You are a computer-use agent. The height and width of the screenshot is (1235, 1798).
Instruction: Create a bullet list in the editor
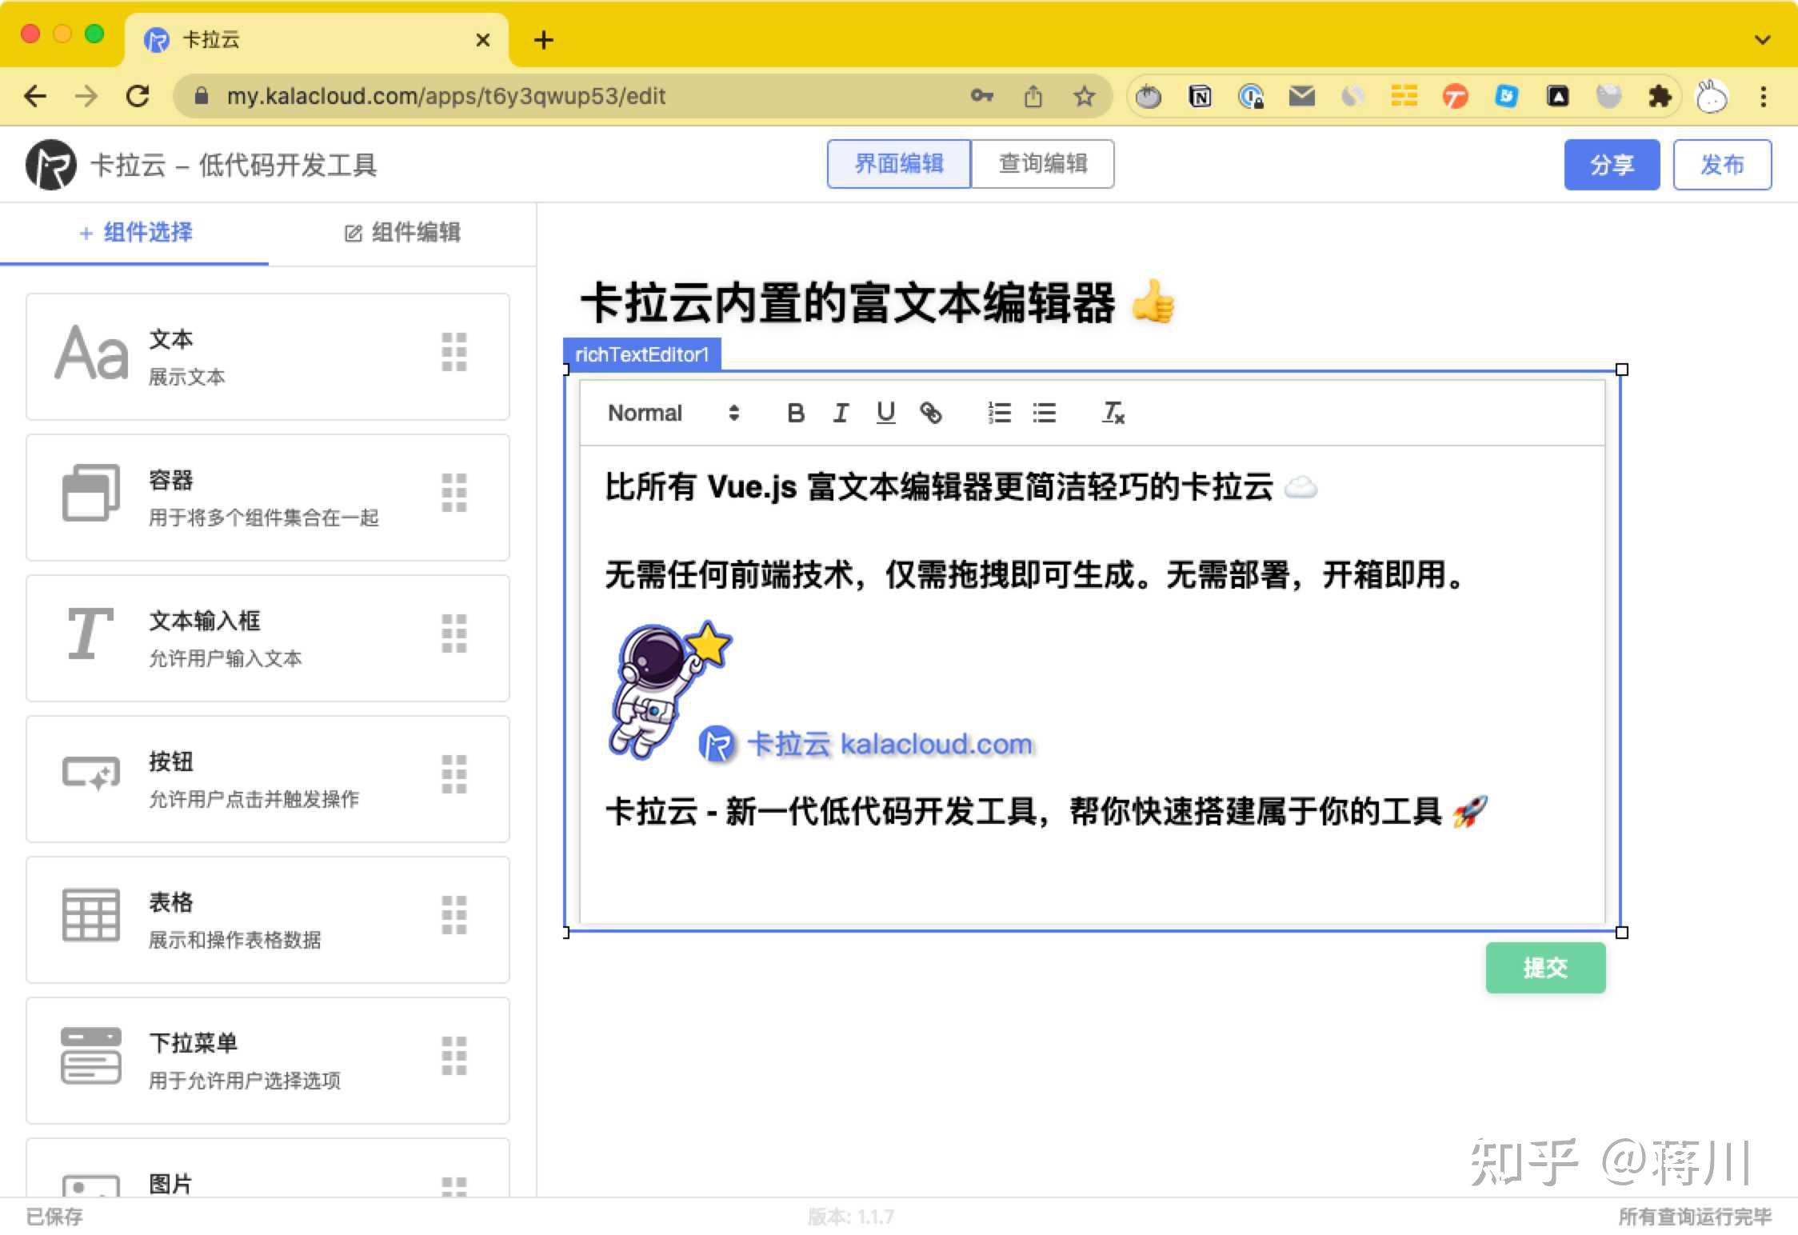[1045, 414]
